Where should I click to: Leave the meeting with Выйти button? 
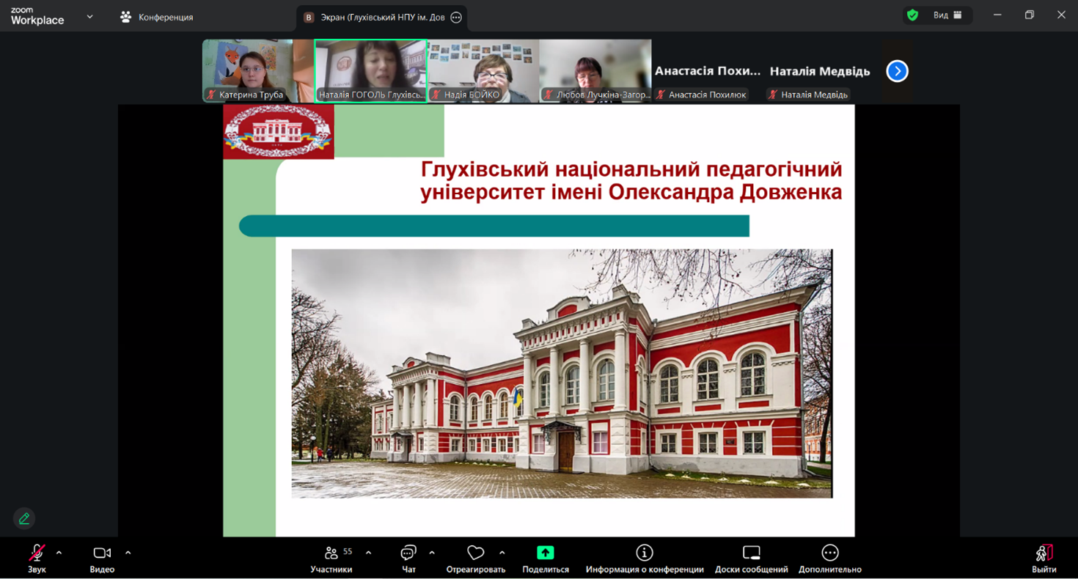click(1044, 558)
